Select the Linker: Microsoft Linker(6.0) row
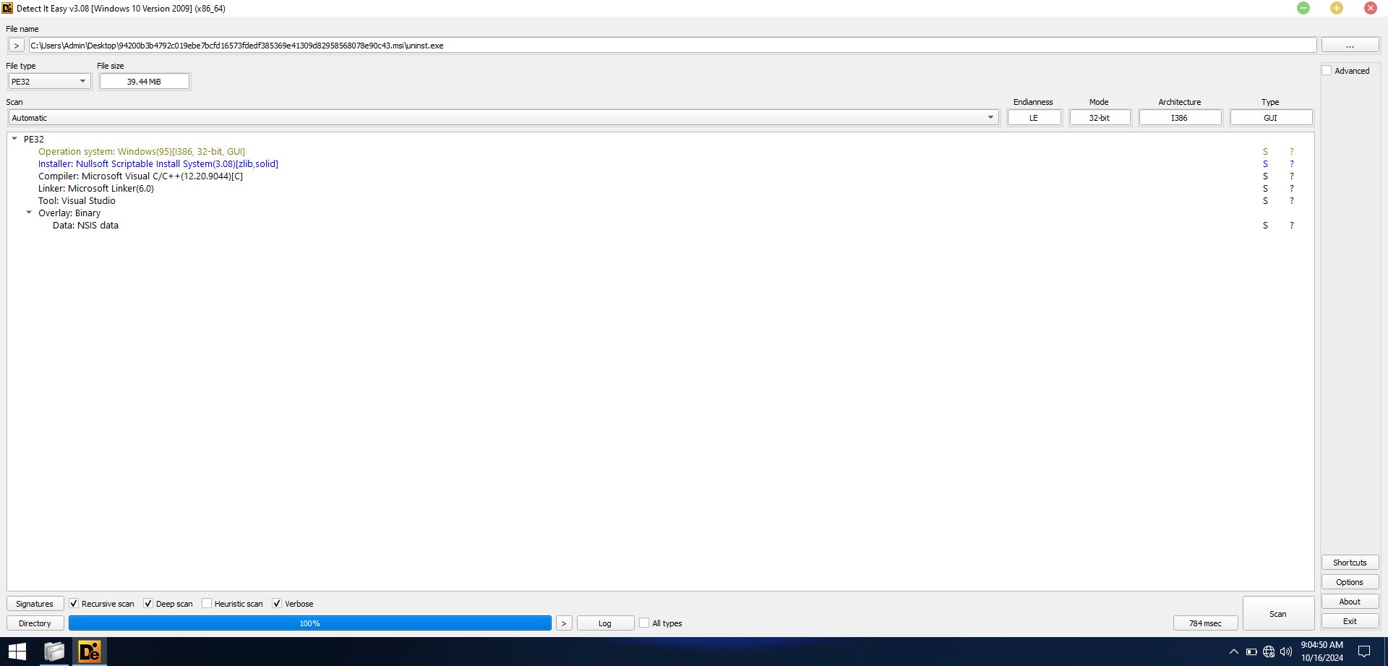 tap(96, 189)
